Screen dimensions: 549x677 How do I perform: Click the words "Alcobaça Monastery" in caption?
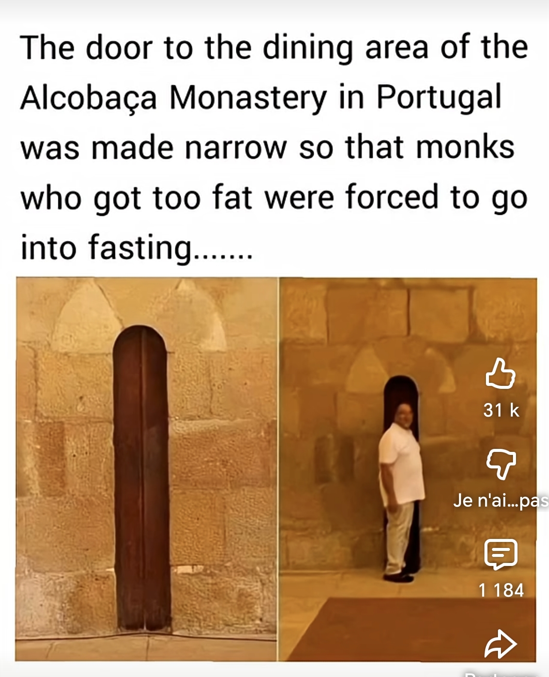coord(173,98)
